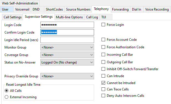Switch to the User tab
Screen dimensions: 171x104
tap(7, 9)
